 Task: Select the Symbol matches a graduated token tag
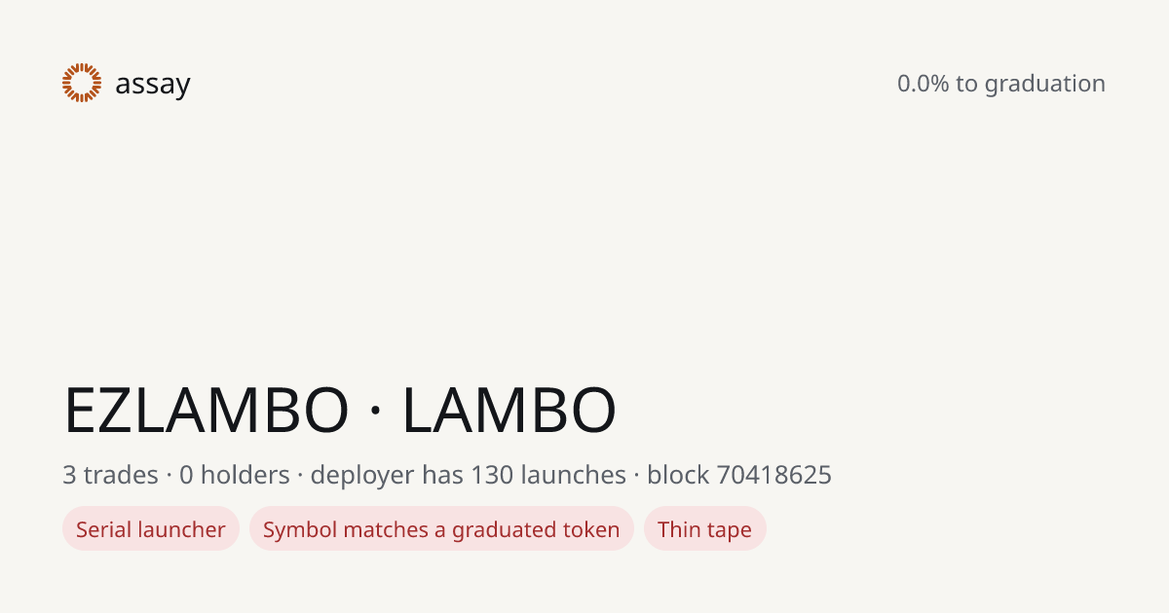441,529
